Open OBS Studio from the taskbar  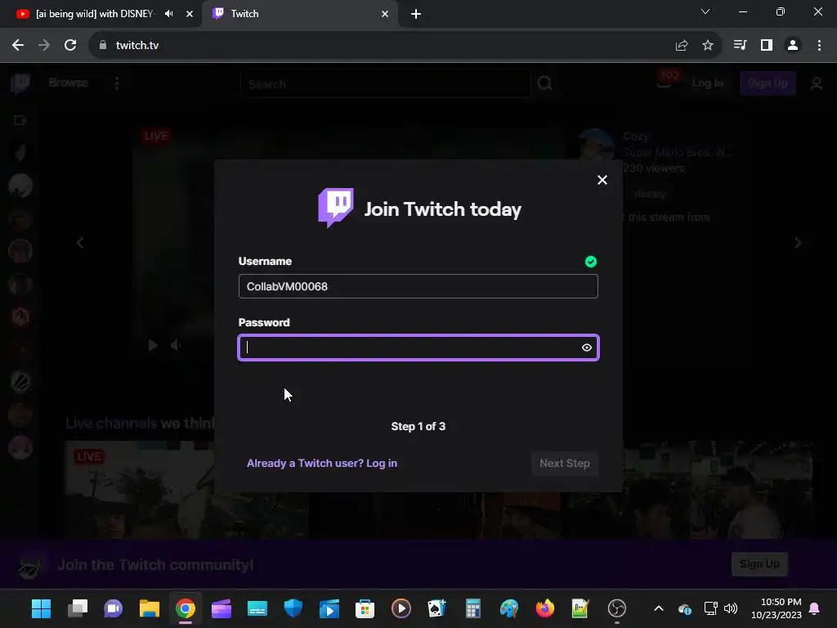point(616,608)
